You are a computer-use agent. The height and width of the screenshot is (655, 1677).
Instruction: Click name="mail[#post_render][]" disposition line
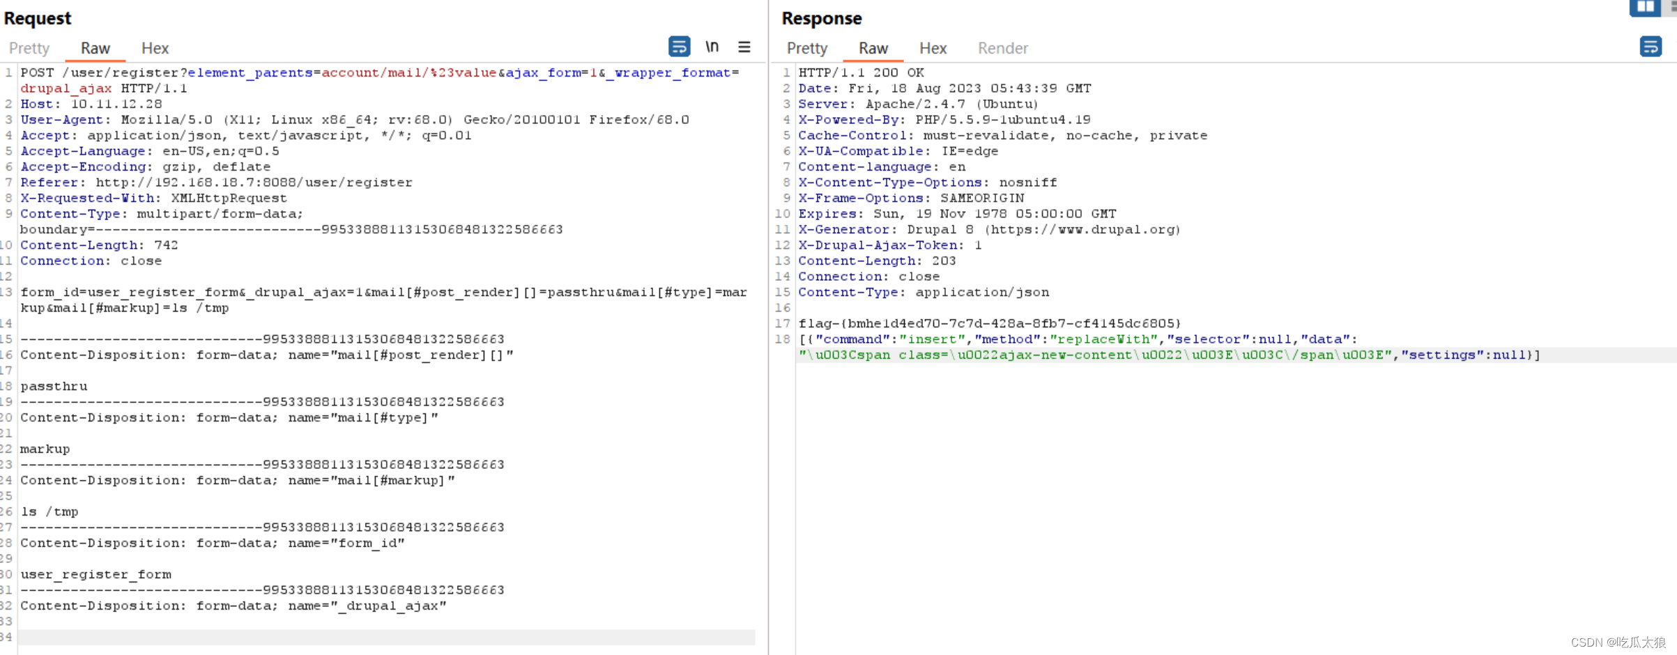pos(267,355)
